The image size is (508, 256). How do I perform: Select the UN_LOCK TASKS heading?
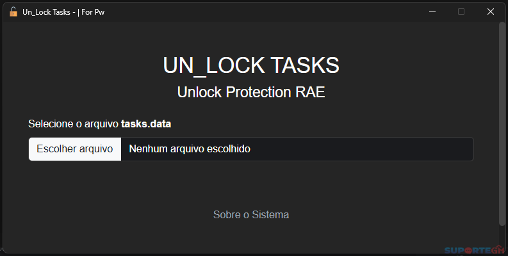click(x=251, y=65)
